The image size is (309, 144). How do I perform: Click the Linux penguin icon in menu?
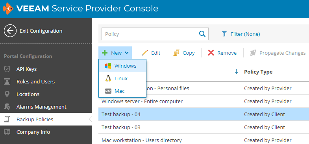coord(108,78)
